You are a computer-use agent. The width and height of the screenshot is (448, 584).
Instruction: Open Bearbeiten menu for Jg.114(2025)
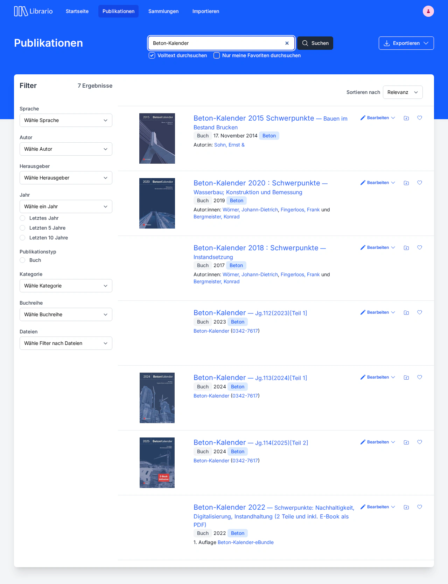click(378, 442)
